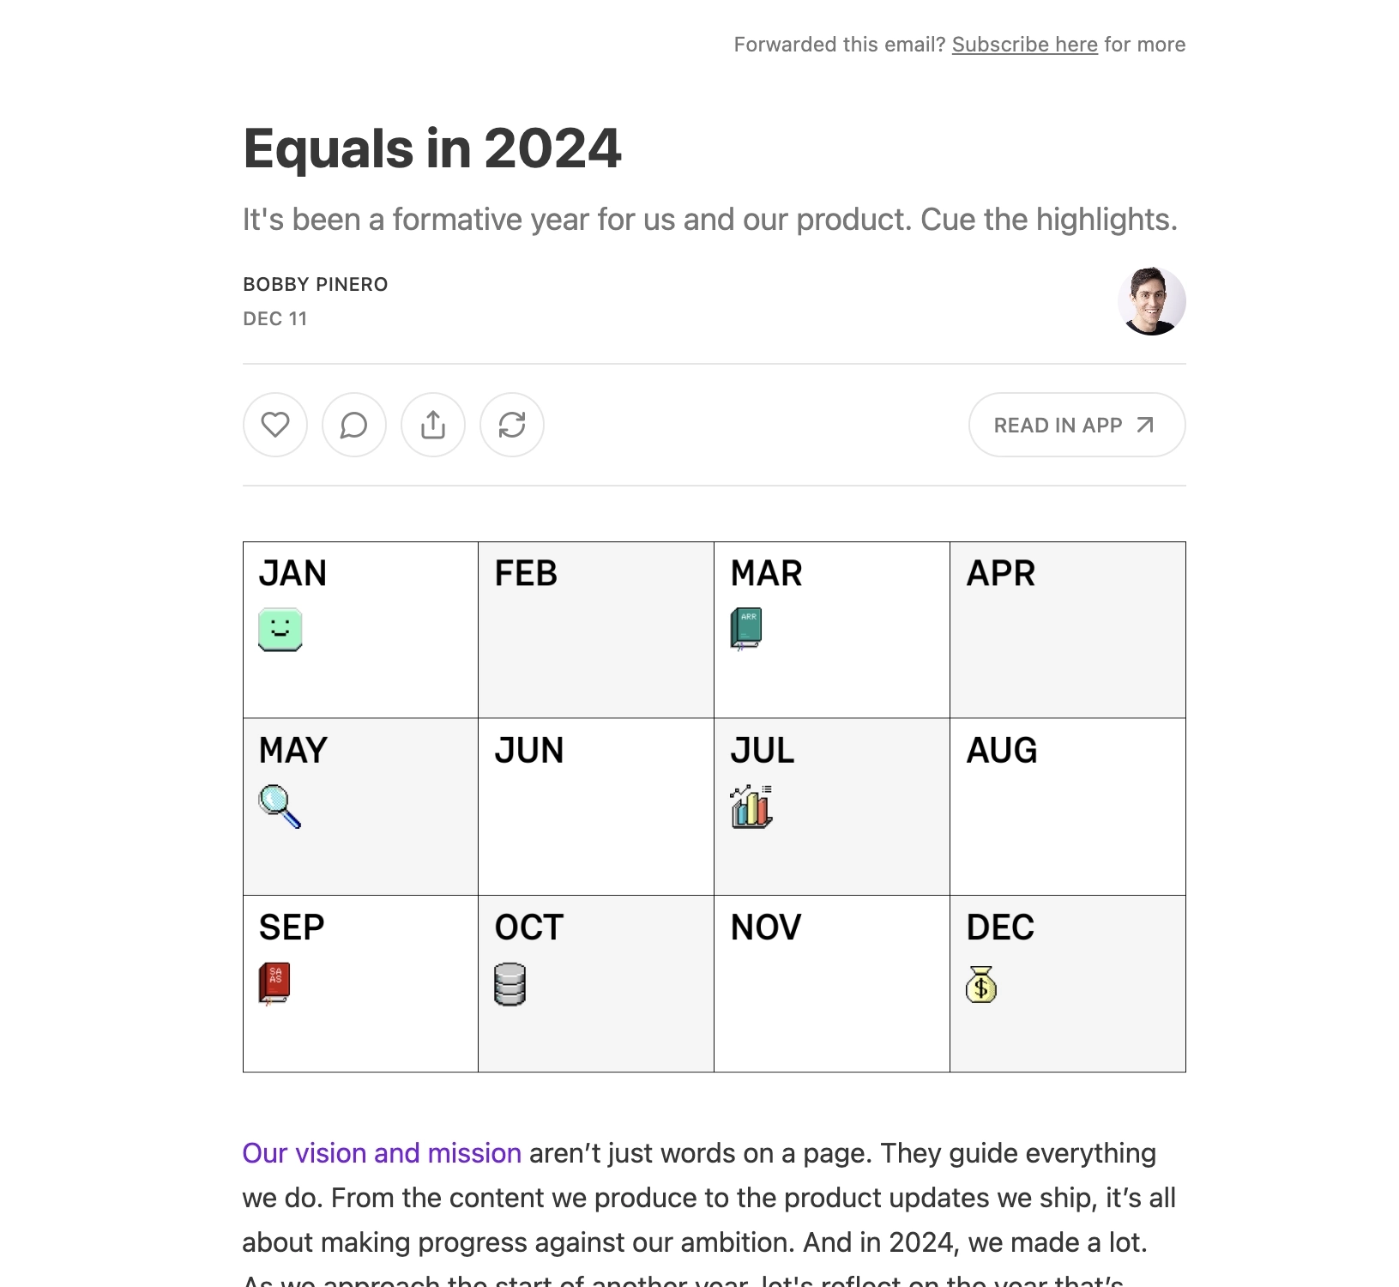Follow the Our vision and mission link
Viewport: 1399px width, 1287px height.
(381, 1153)
